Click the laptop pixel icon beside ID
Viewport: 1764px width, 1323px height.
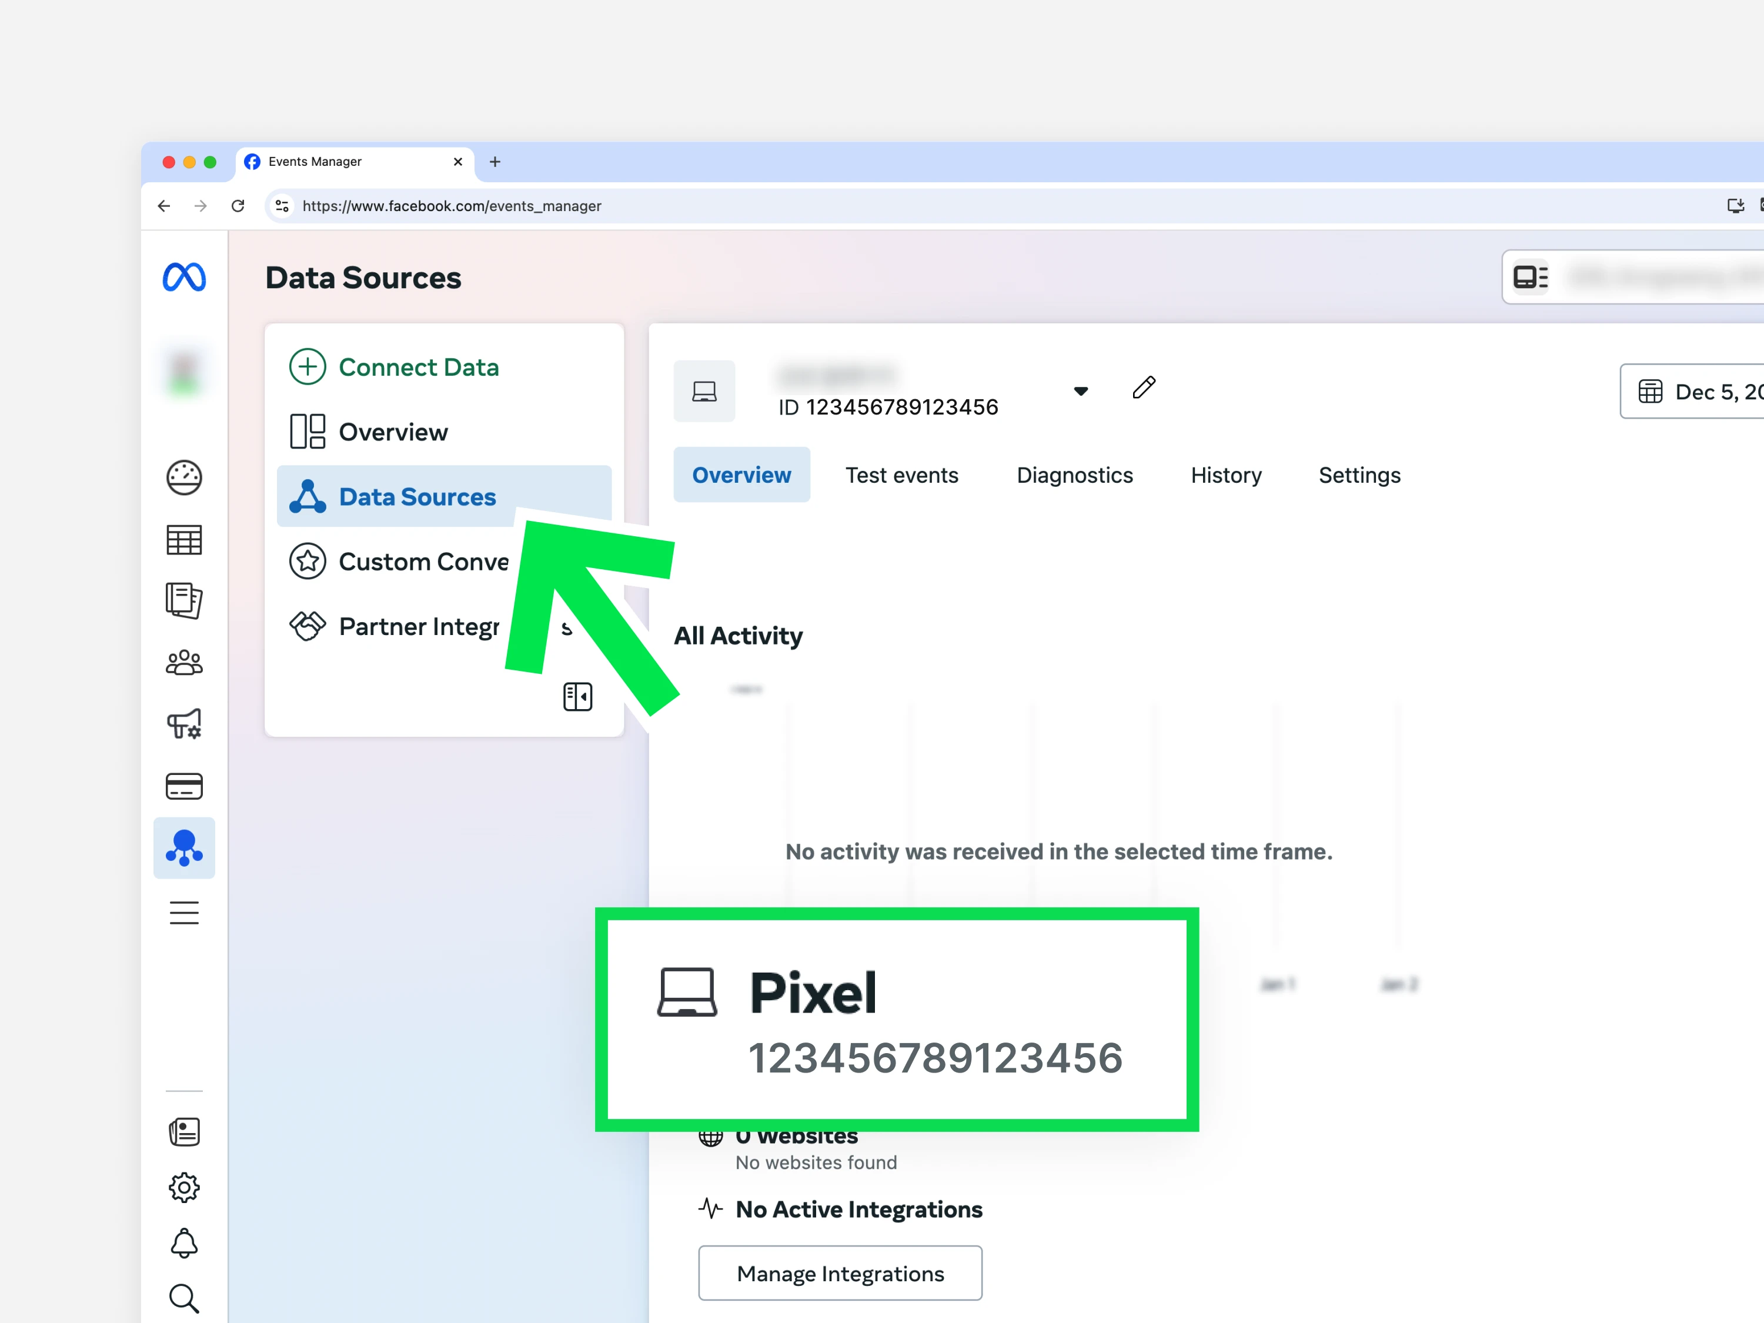click(704, 392)
